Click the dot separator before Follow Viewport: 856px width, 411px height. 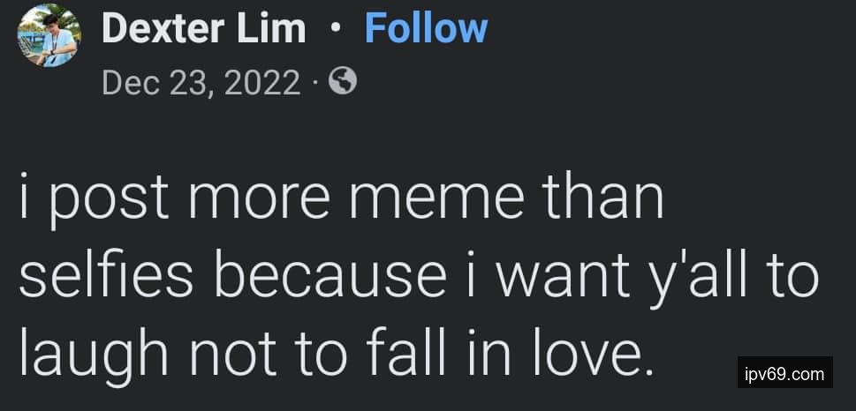click(x=334, y=28)
